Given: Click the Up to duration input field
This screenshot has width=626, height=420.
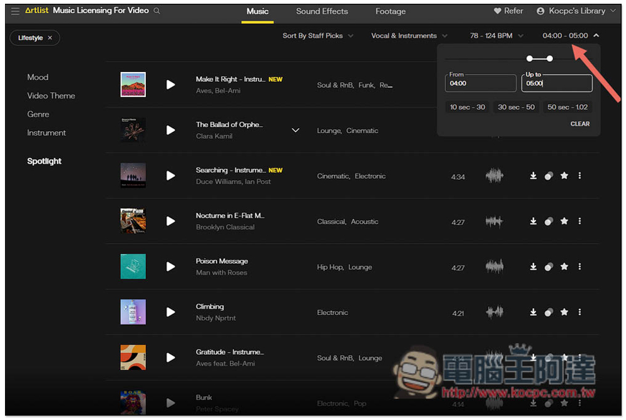Looking at the screenshot, I should click(557, 83).
